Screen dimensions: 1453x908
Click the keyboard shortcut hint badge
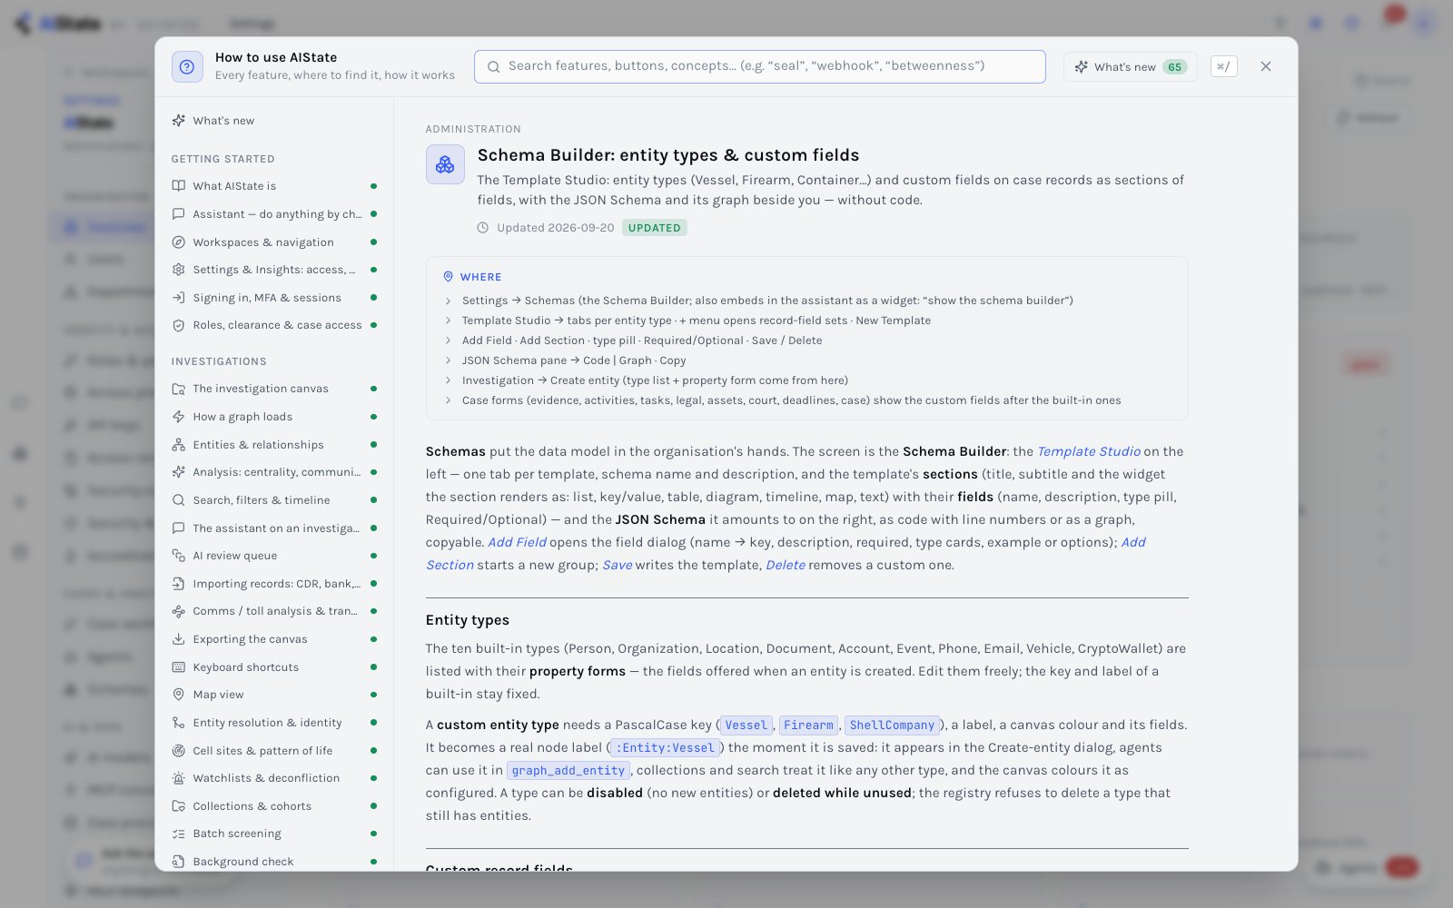pyautogui.click(x=1223, y=66)
